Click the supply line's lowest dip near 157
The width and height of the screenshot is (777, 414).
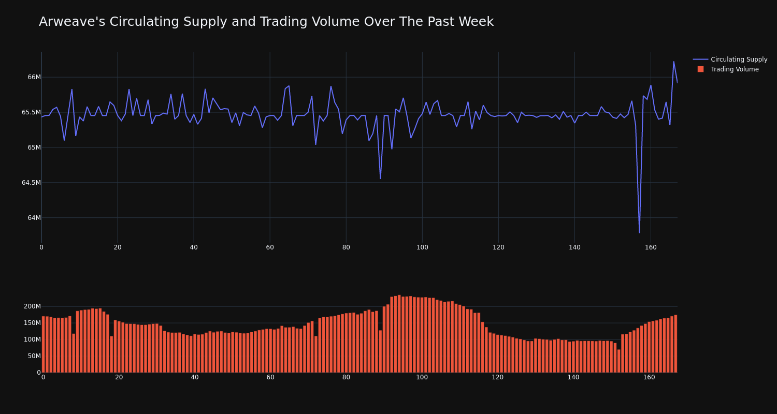point(639,232)
